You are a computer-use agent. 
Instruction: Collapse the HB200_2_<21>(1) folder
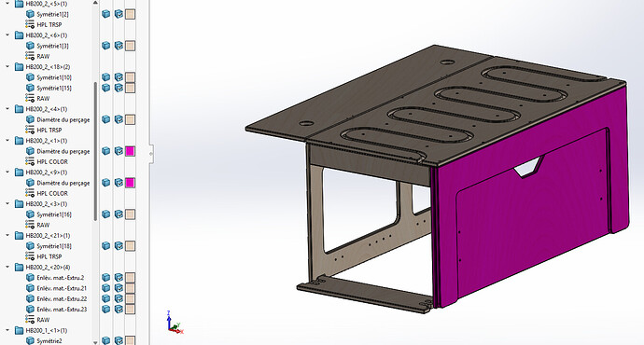7,235
